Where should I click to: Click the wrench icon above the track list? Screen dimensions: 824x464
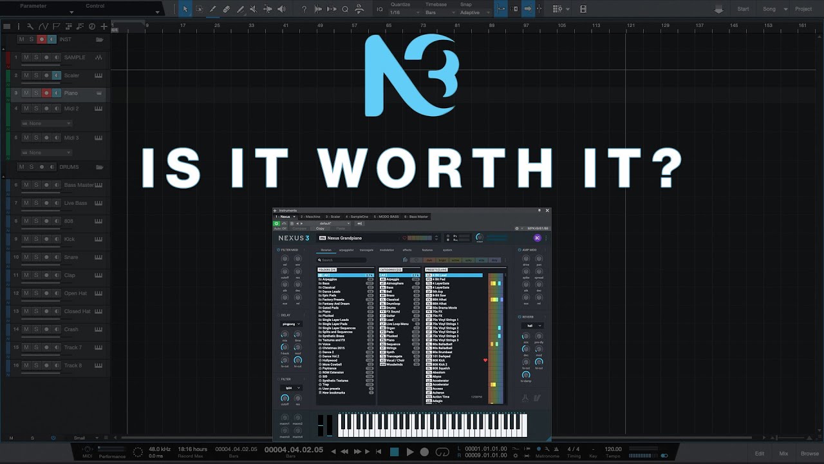31,26
